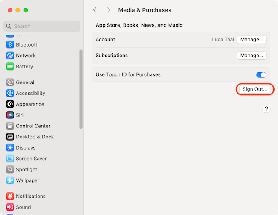Click Manage button for Account
The image size is (278, 215).
pos(251,40)
